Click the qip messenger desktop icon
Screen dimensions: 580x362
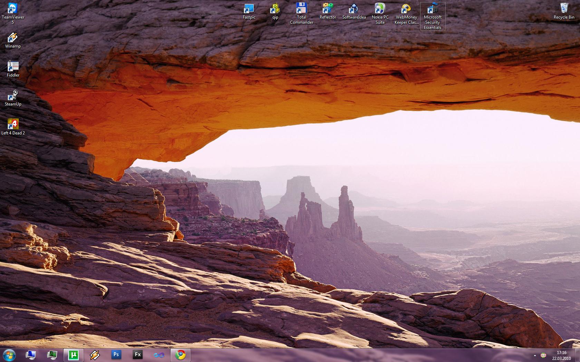coord(275,9)
